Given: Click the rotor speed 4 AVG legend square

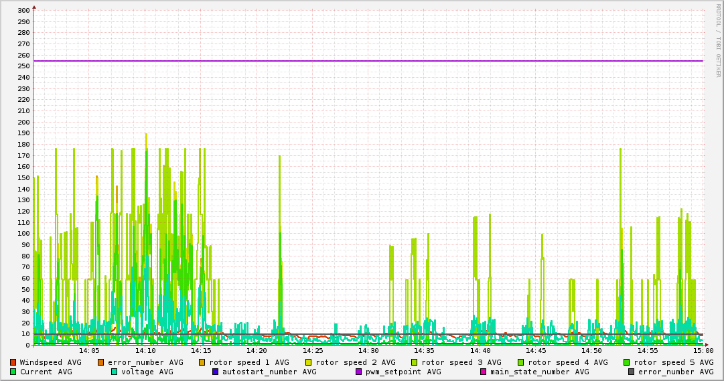Looking at the screenshot, I should [520, 362].
